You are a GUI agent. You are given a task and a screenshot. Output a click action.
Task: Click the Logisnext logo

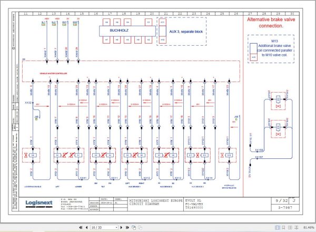39,204
